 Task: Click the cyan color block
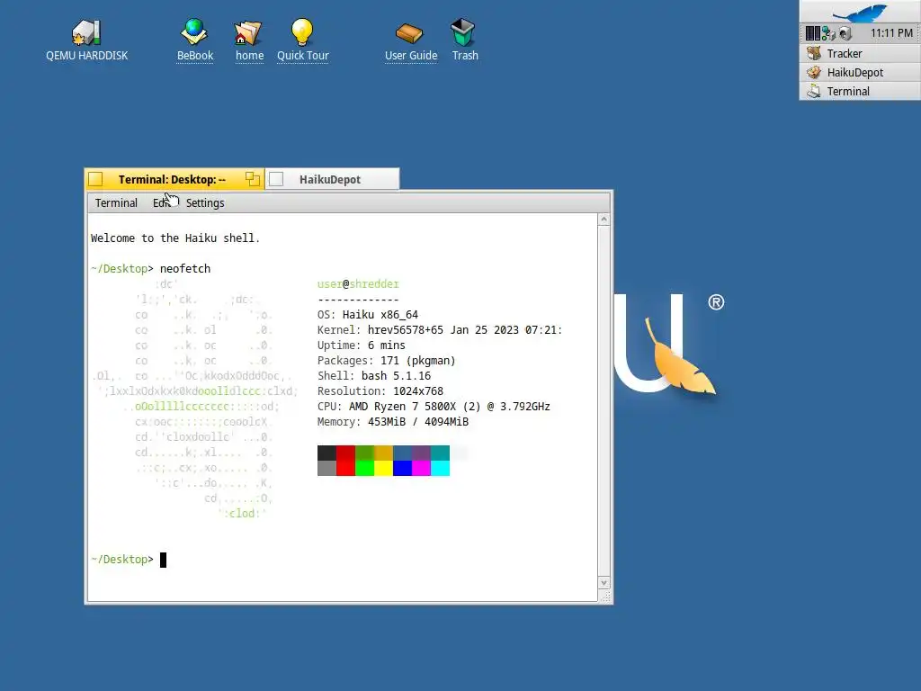click(440, 468)
